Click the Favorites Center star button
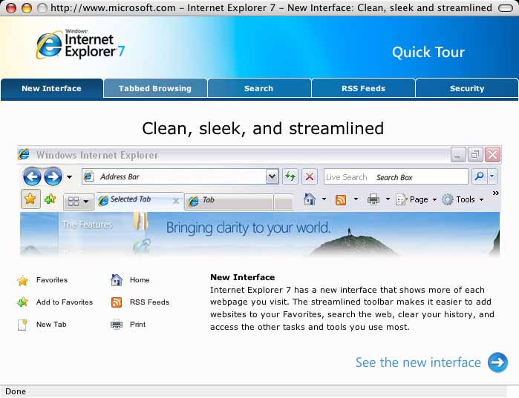The width and height of the screenshot is (519, 398). pyautogui.click(x=30, y=199)
